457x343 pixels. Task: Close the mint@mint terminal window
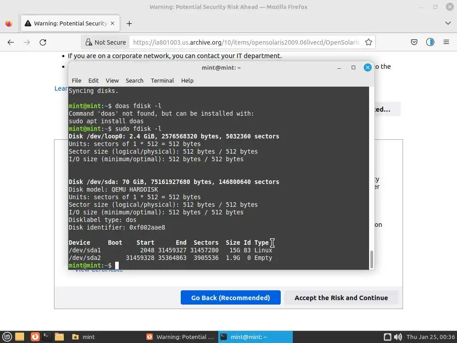368,68
